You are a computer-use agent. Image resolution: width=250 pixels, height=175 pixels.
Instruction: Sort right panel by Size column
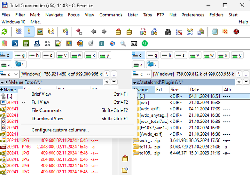tap(179, 90)
